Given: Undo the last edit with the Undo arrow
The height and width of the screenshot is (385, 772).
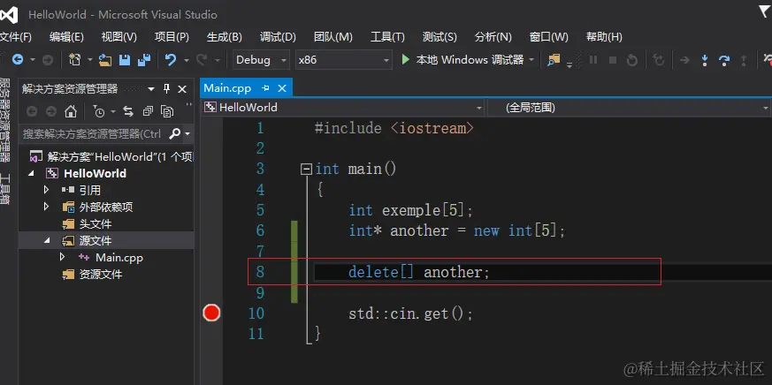Looking at the screenshot, I should (171, 60).
